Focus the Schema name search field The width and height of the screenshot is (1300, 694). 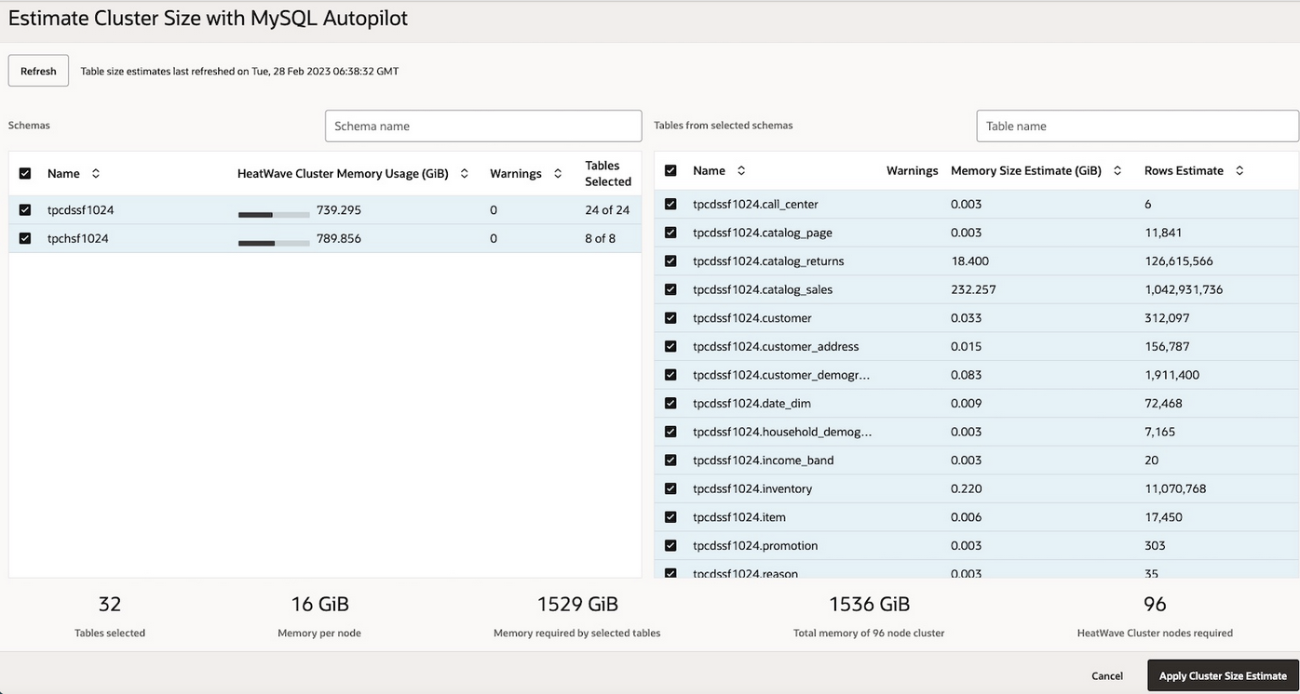(483, 126)
